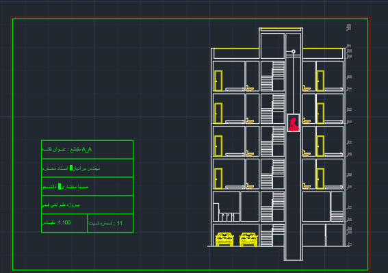Screen dimensions: 388x273
Task: Select the ground-floor staircase beside the cars
Action: 272,235
